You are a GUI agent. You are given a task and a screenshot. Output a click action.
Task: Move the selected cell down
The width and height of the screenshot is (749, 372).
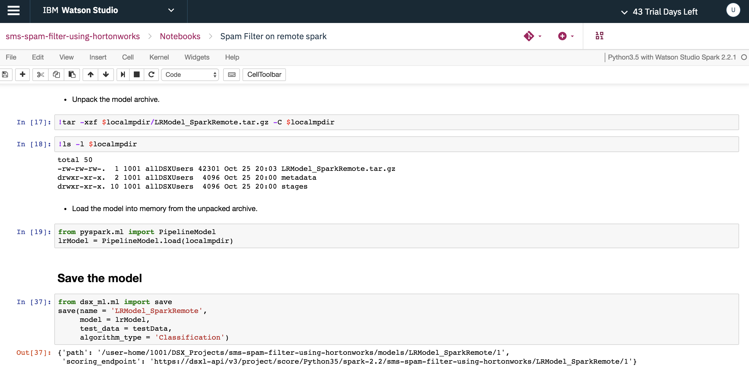pyautogui.click(x=106, y=75)
